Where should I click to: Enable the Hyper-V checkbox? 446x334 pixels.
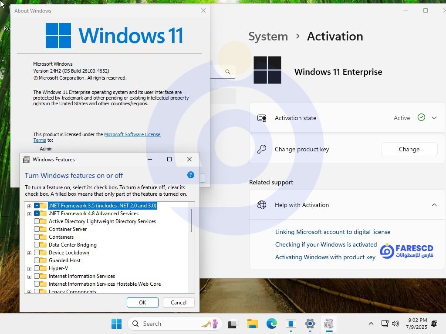37,268
